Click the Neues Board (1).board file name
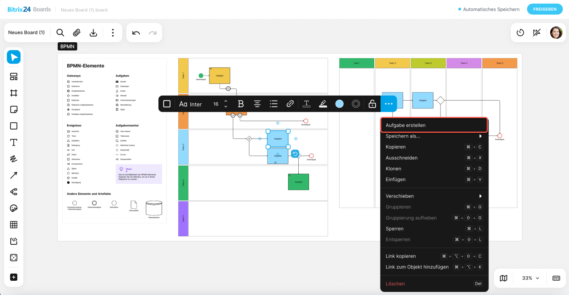The height and width of the screenshot is (295, 569). 84,10
